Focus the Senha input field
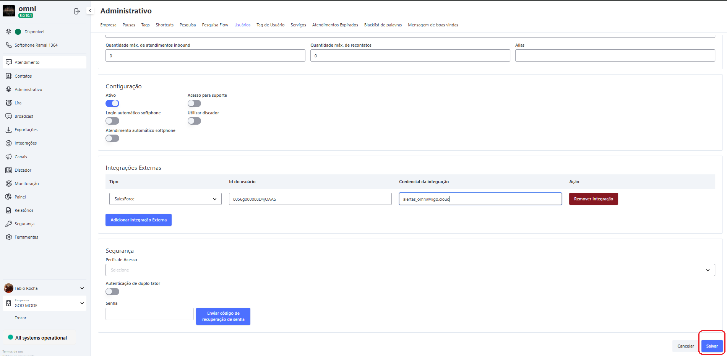Viewport: 727px width, 356px height. click(x=149, y=314)
